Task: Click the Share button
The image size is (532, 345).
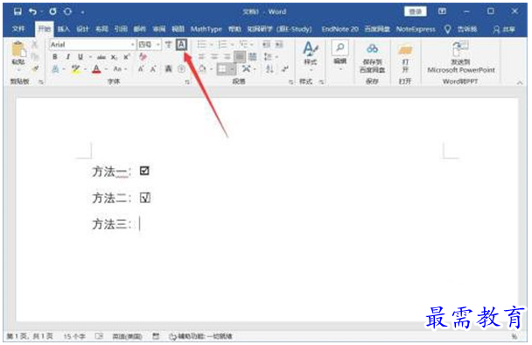Action: coord(504,30)
